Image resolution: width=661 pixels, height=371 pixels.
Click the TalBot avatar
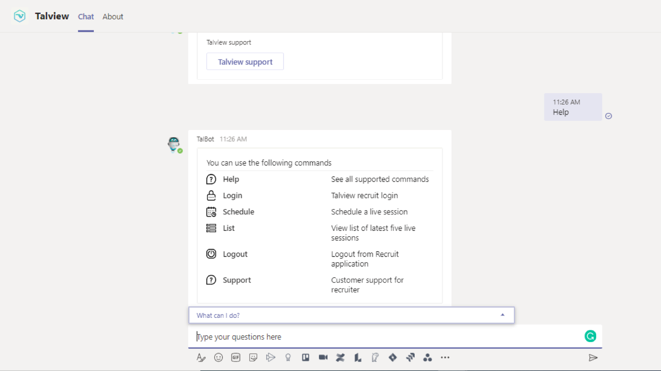pos(174,144)
